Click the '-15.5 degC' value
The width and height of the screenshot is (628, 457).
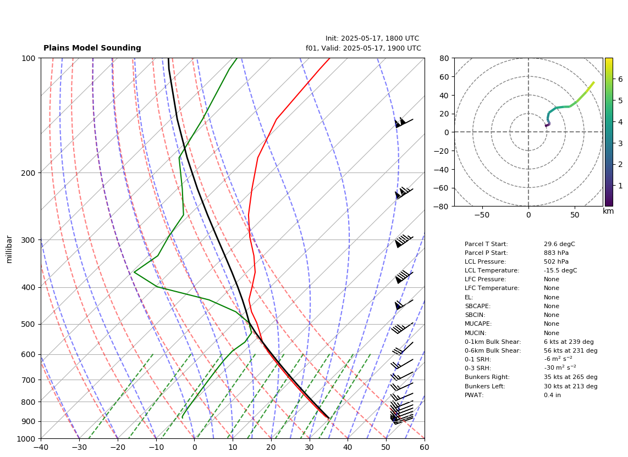pyautogui.click(x=560, y=270)
